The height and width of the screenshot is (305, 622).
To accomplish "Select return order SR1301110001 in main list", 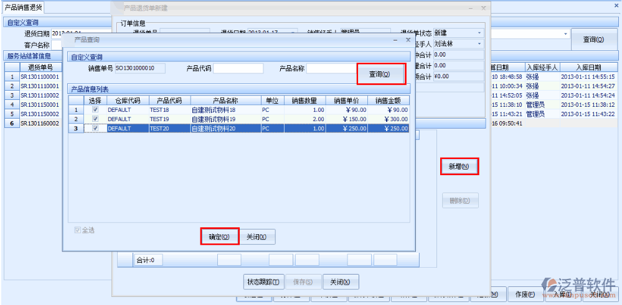I will point(40,86).
